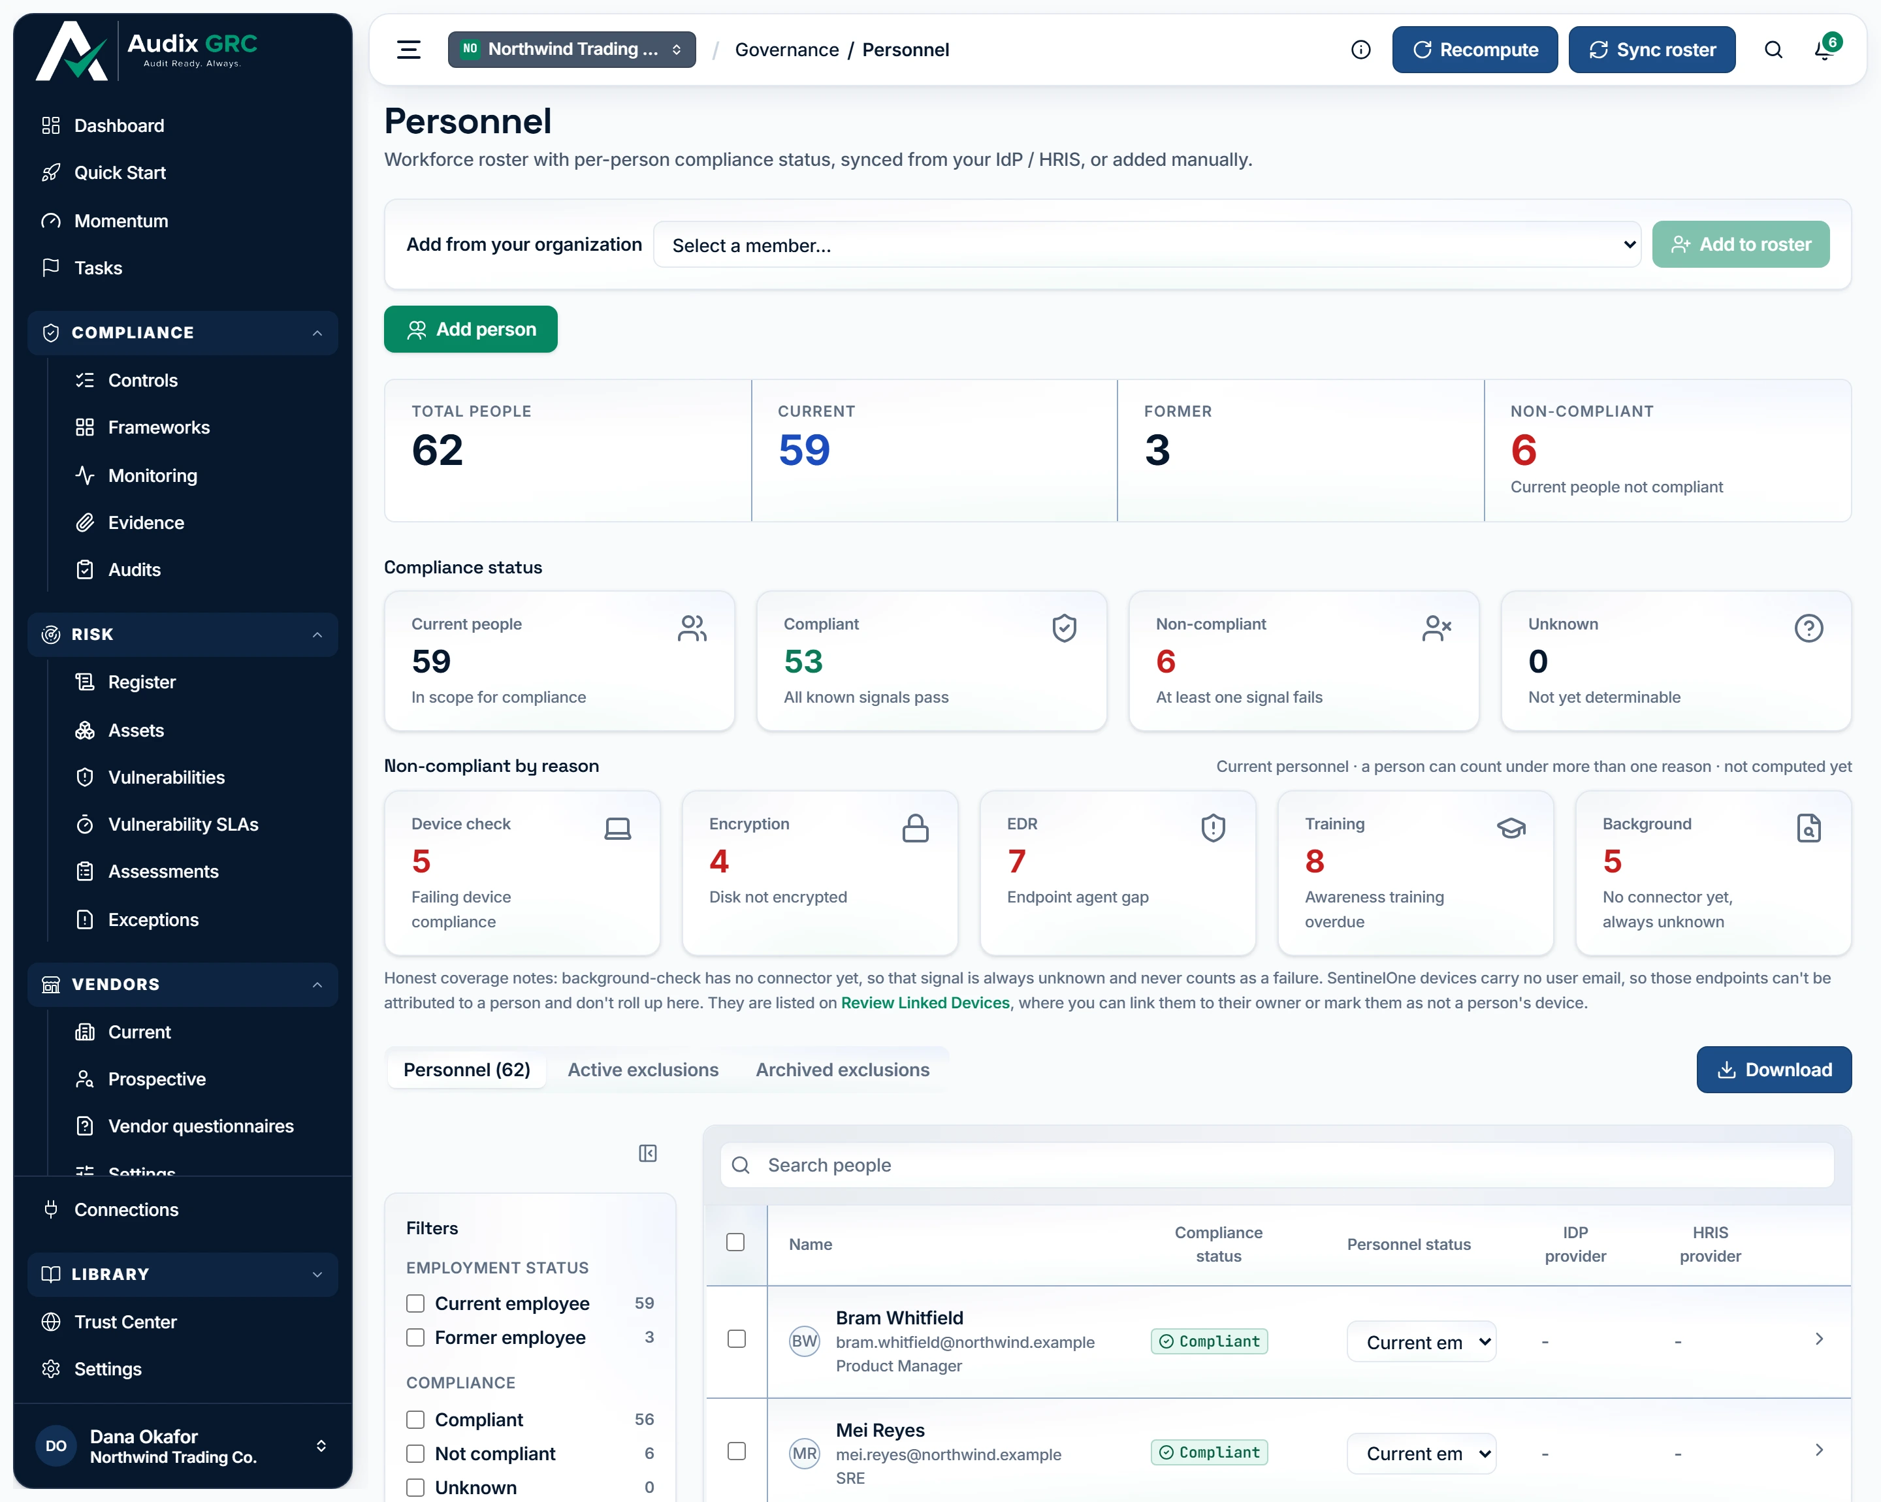
Task: Open the info icon in top bar
Action: tap(1360, 50)
